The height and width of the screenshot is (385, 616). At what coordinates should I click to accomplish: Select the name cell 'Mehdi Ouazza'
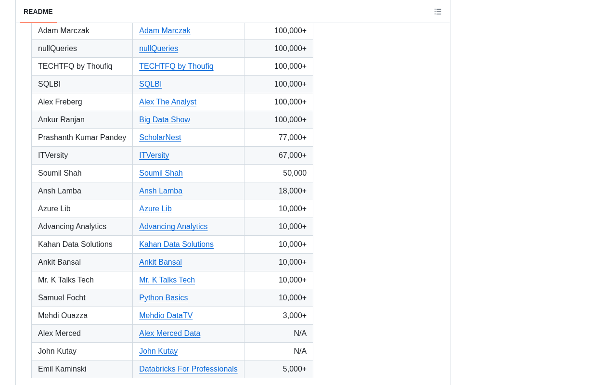(x=82, y=316)
